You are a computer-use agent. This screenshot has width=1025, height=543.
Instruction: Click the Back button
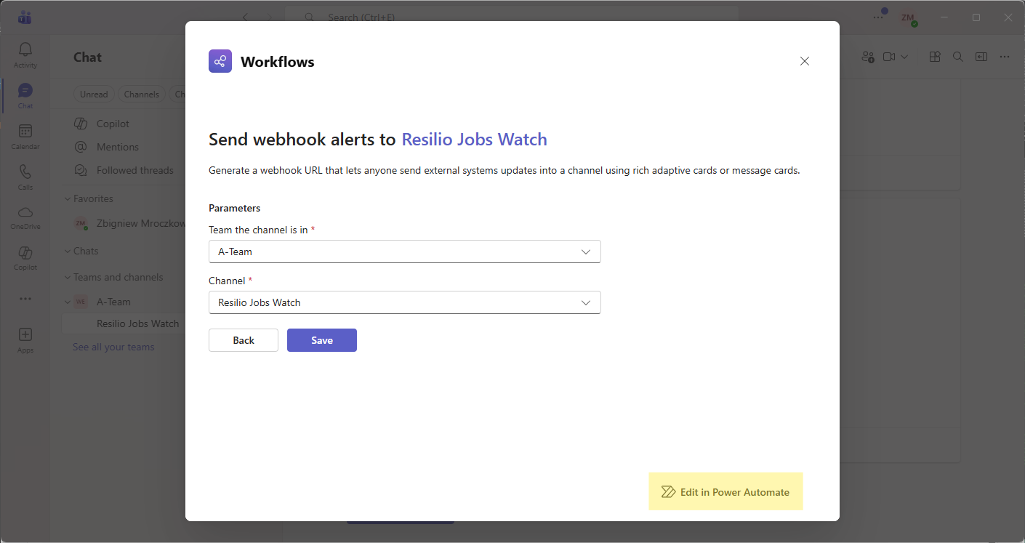pos(244,340)
